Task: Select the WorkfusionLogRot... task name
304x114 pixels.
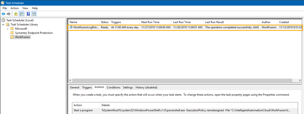Action: (x=86, y=27)
